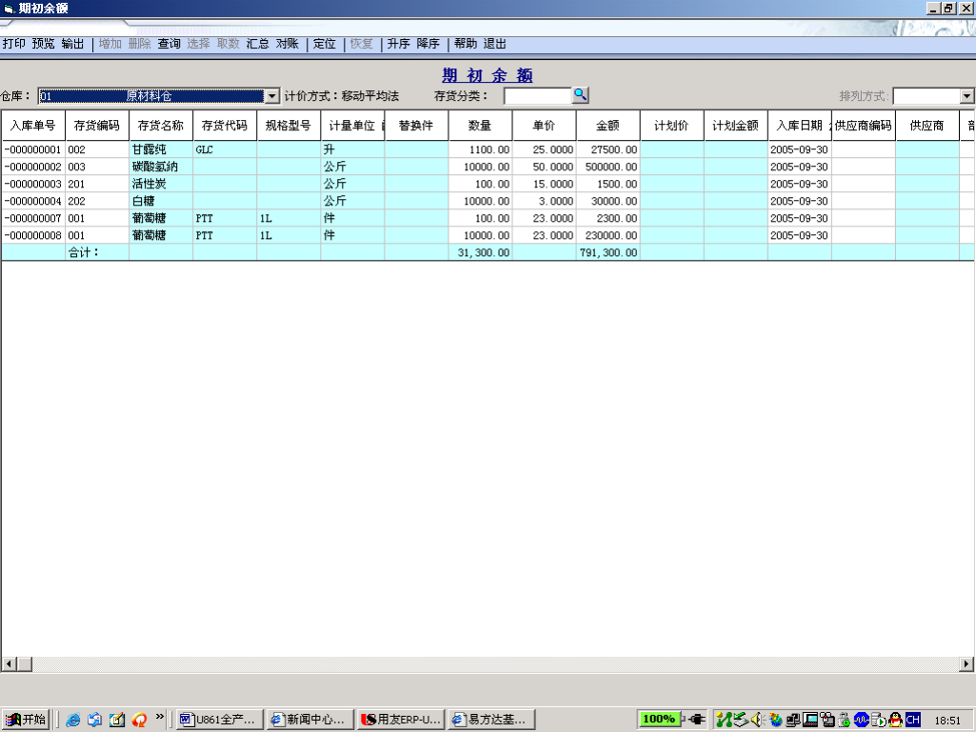Click 对账 reconcile in the toolbar
976x732 pixels.
pyautogui.click(x=287, y=44)
